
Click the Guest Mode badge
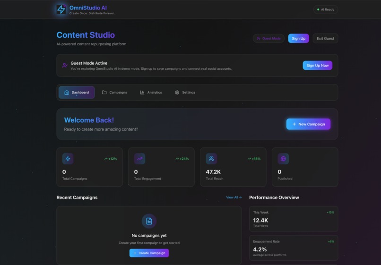[268, 38]
